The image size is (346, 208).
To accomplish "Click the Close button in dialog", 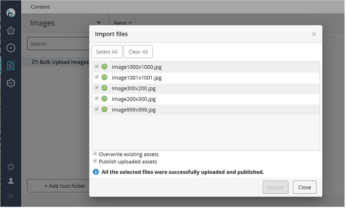I will [x=304, y=188].
